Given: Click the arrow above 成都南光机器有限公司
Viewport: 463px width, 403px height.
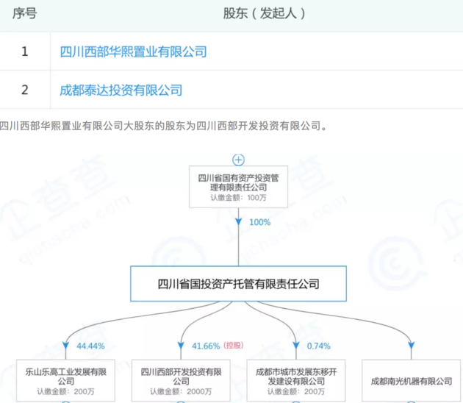Looking at the screenshot, I should tap(411, 346).
